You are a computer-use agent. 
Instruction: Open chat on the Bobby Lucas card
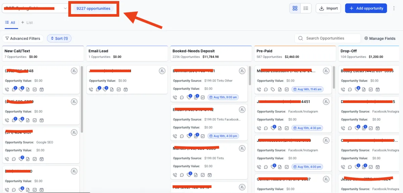[x=350, y=89]
